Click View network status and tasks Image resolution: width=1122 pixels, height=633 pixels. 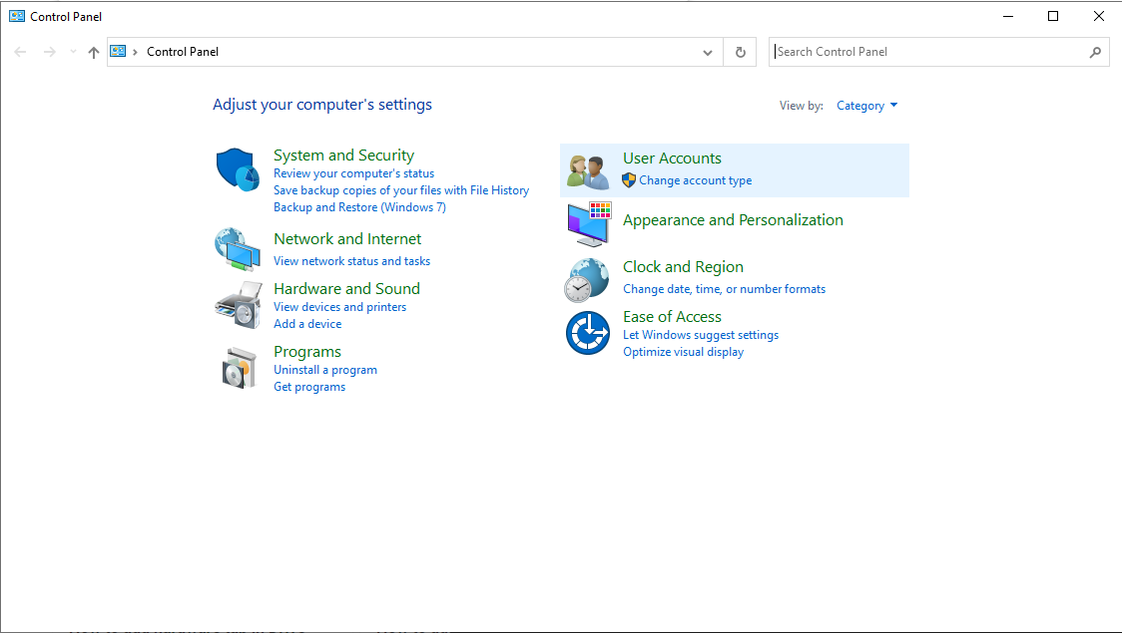tap(351, 261)
